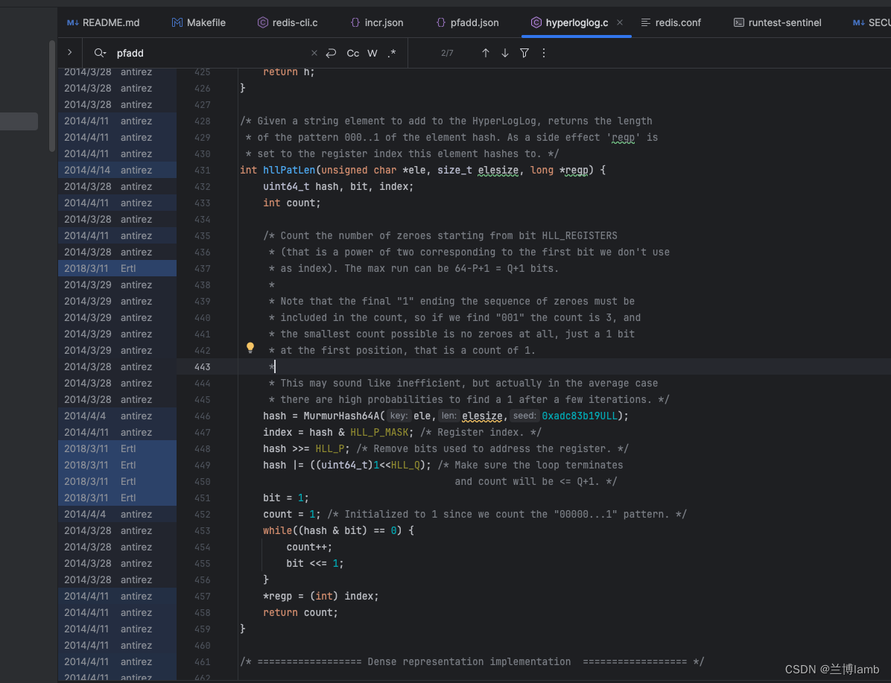This screenshot has height=683, width=891.
Task: Switch to the README.md tab
Action: tap(104, 23)
